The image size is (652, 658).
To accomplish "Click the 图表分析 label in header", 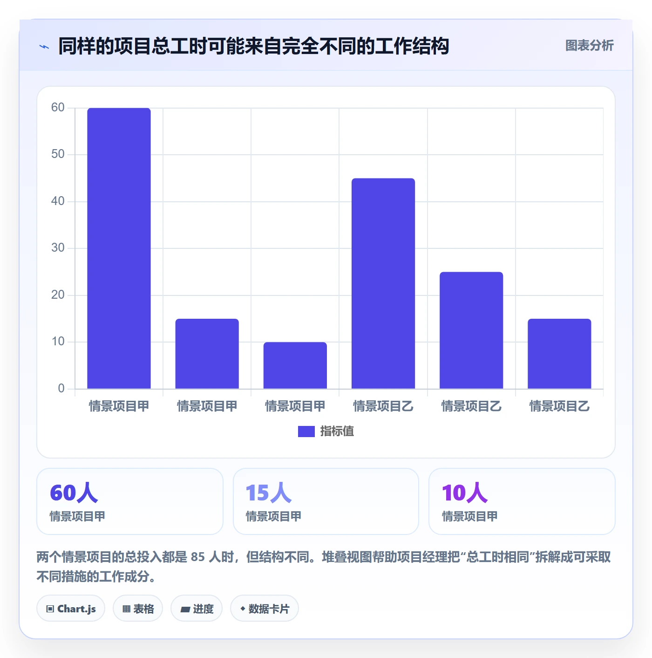I will point(589,46).
